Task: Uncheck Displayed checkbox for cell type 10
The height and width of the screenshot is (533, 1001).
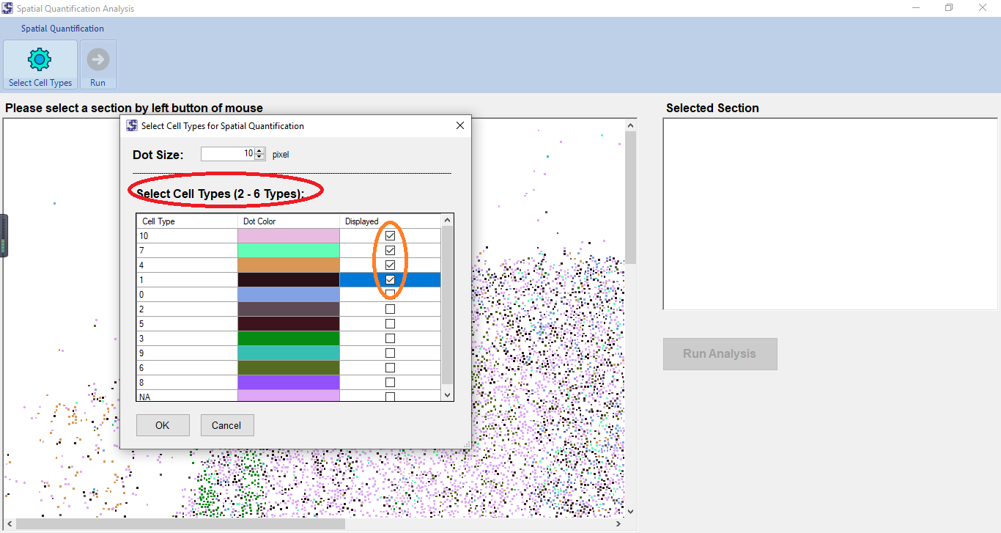Action: click(x=390, y=236)
